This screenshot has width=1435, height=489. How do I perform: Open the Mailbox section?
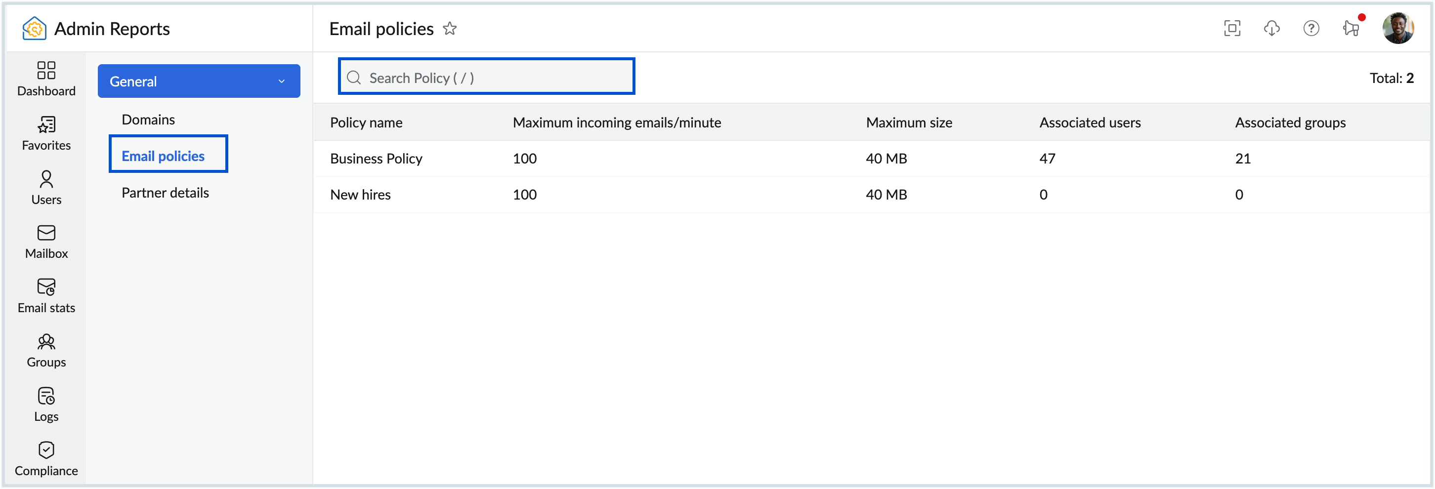click(46, 242)
